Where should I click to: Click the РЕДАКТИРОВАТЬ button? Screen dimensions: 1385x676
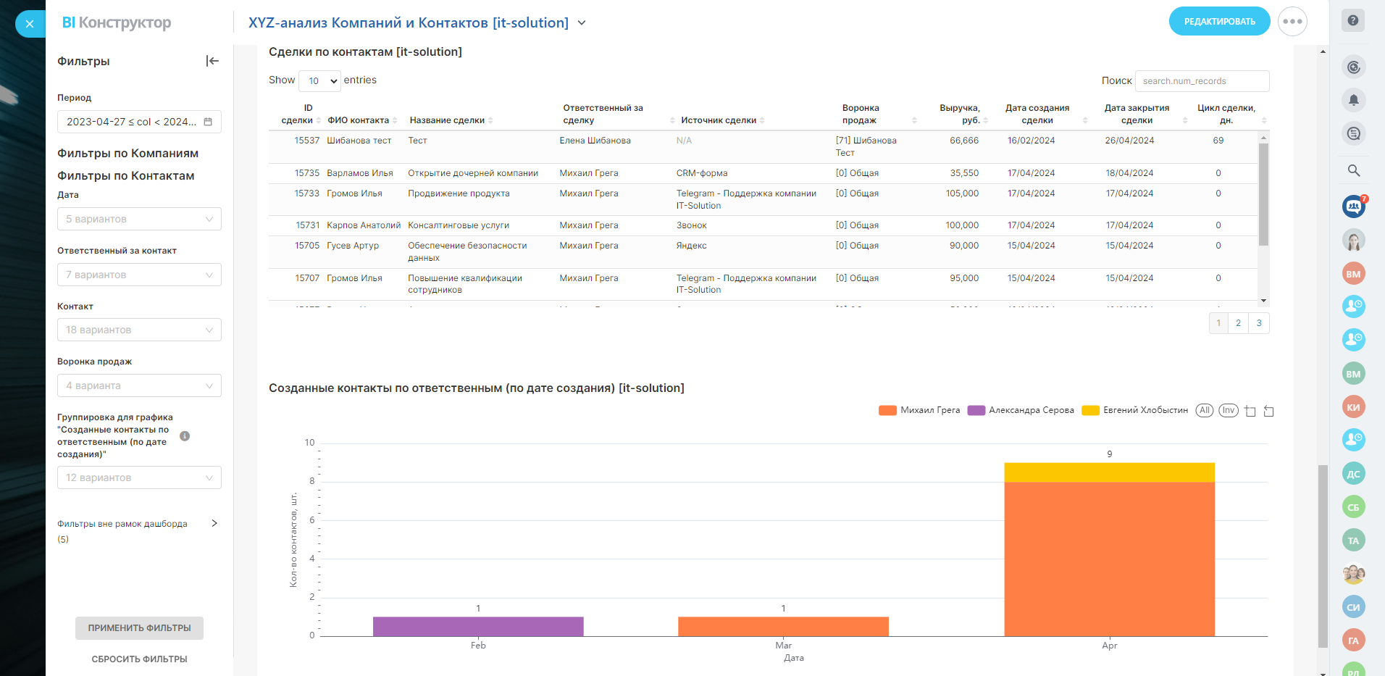pyautogui.click(x=1219, y=22)
